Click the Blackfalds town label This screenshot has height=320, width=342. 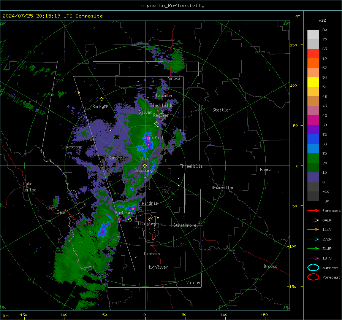point(161,105)
